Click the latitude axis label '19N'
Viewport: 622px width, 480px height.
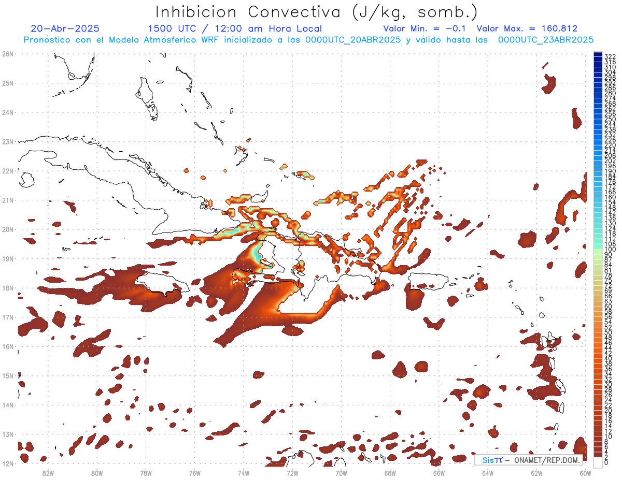tap(7, 258)
